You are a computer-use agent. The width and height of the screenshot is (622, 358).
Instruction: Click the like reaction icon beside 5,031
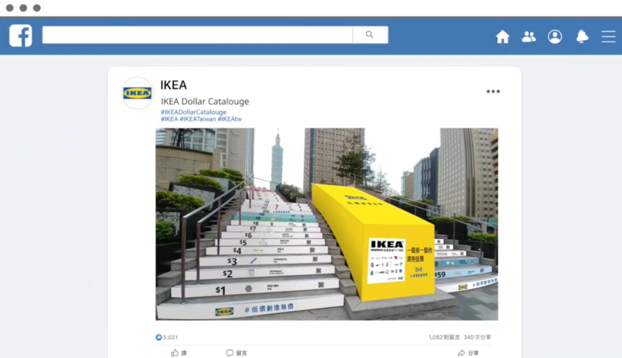(159, 337)
